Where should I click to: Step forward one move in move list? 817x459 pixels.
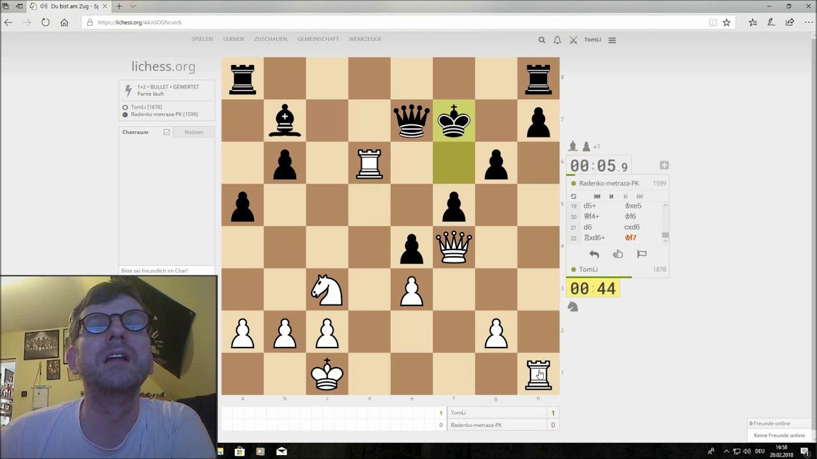(626, 196)
